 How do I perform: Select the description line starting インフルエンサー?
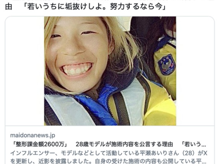pos(109,153)
